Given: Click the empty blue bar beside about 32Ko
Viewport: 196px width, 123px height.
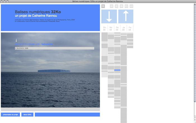Looking at the screenshot, I should point(67,115).
